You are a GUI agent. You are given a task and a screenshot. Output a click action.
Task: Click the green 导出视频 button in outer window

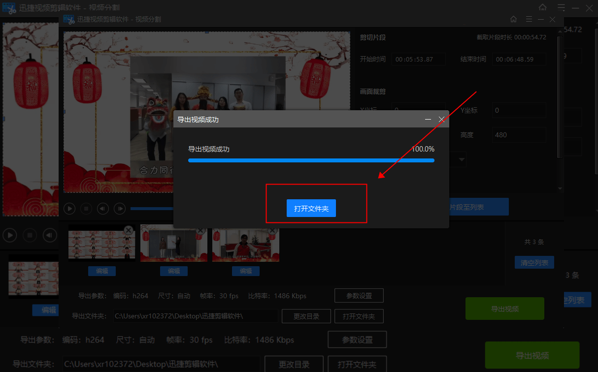tap(532, 355)
